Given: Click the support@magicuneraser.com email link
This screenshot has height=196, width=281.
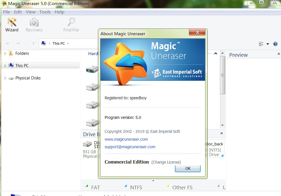Looking at the screenshot, I should pyautogui.click(x=130, y=147).
